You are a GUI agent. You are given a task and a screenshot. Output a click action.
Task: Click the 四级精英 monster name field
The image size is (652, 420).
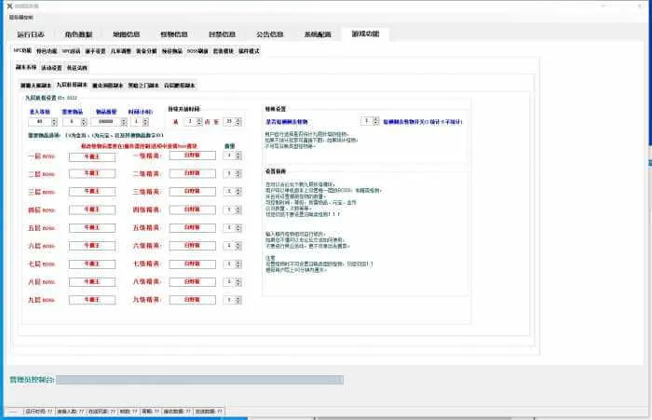tap(193, 210)
